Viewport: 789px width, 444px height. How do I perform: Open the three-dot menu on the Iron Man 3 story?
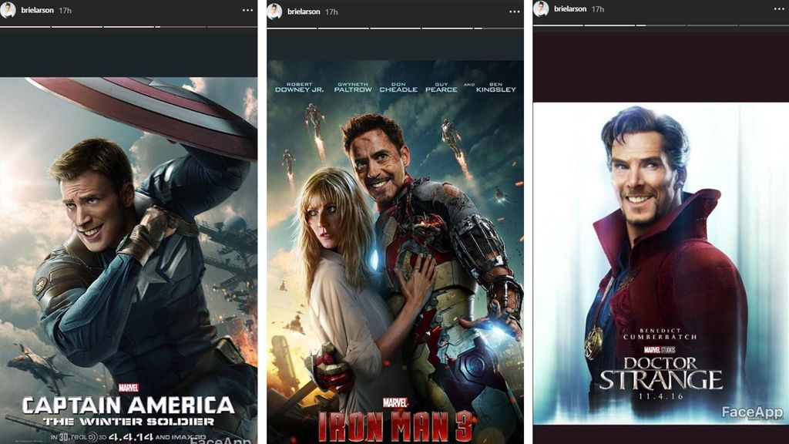(x=514, y=11)
